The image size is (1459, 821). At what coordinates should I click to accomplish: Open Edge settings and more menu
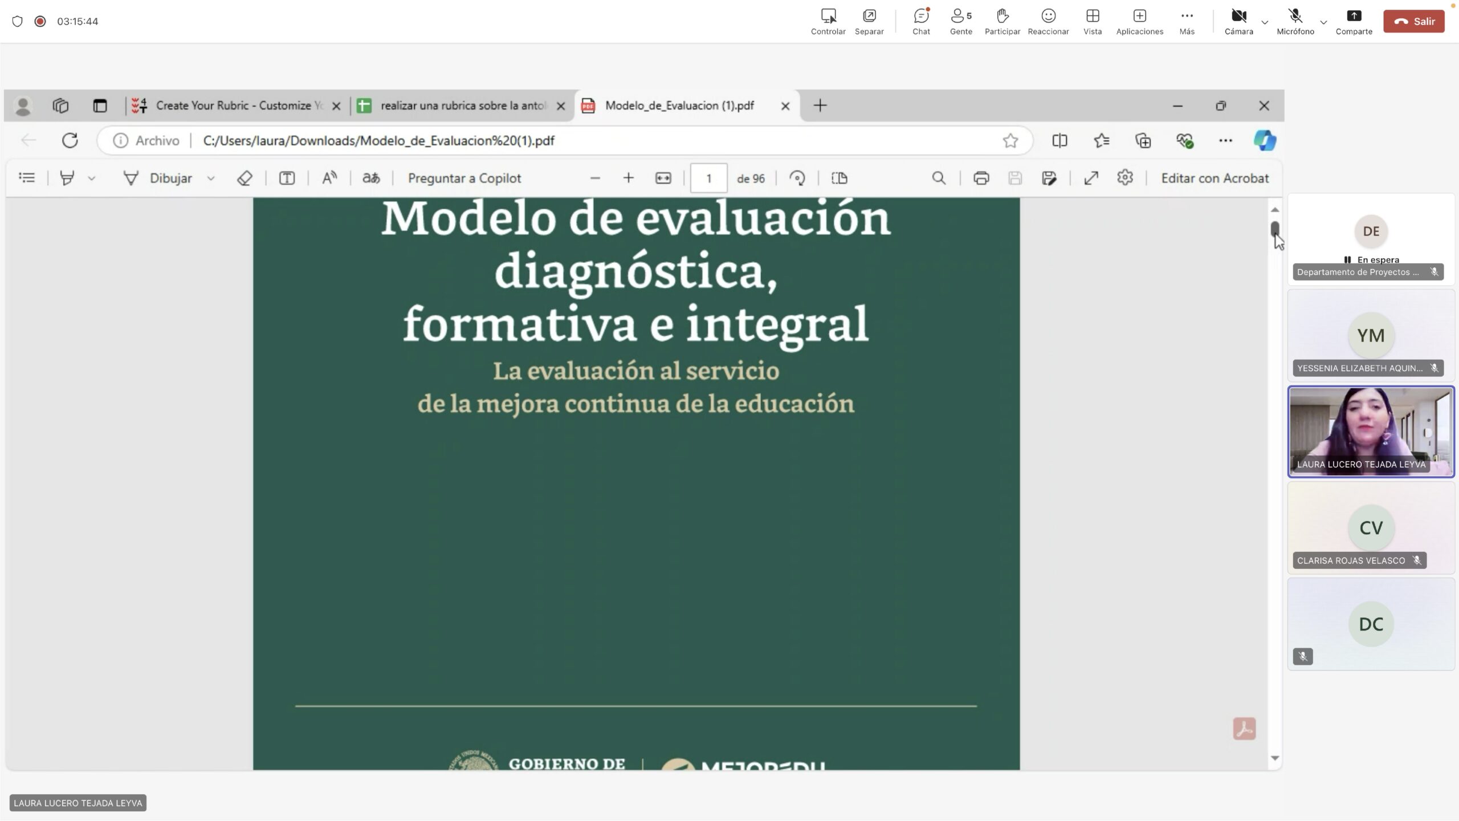click(1225, 140)
